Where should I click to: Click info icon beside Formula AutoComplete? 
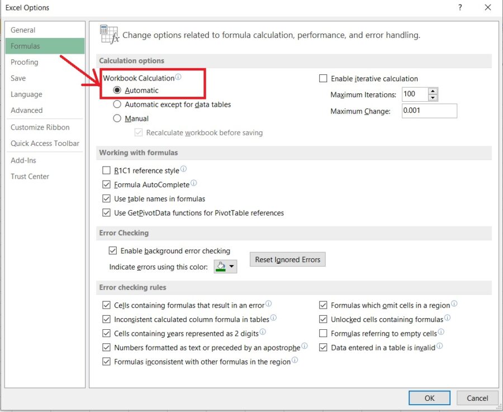tap(193, 183)
